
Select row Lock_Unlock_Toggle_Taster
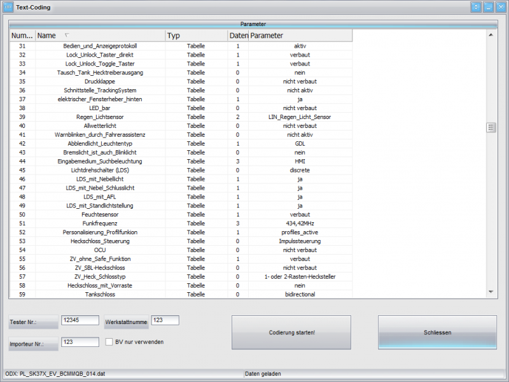click(181, 64)
